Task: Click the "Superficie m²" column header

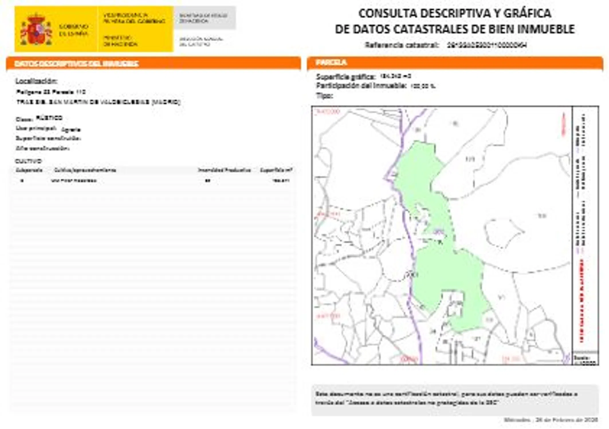Action: click(276, 170)
